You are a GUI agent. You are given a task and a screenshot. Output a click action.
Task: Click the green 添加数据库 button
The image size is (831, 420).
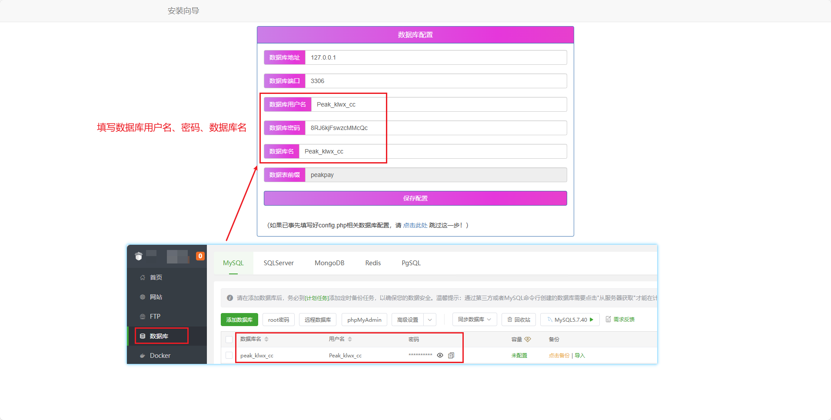(239, 320)
